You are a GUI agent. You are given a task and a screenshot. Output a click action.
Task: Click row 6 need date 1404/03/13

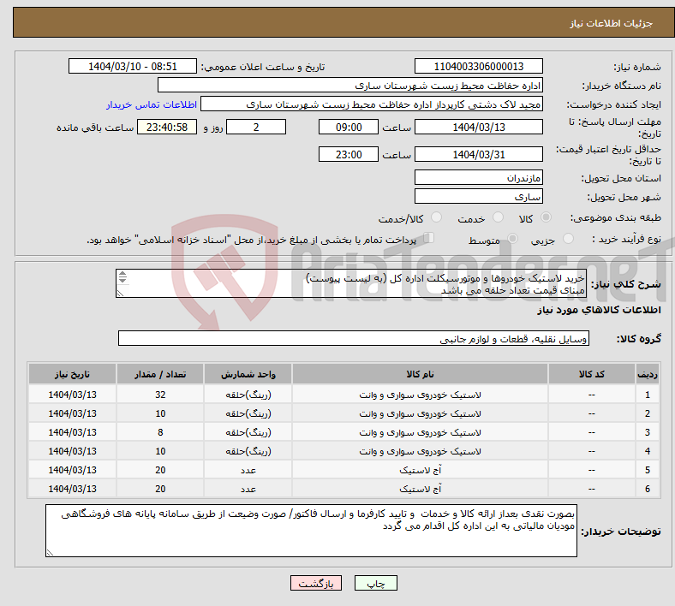(72, 489)
